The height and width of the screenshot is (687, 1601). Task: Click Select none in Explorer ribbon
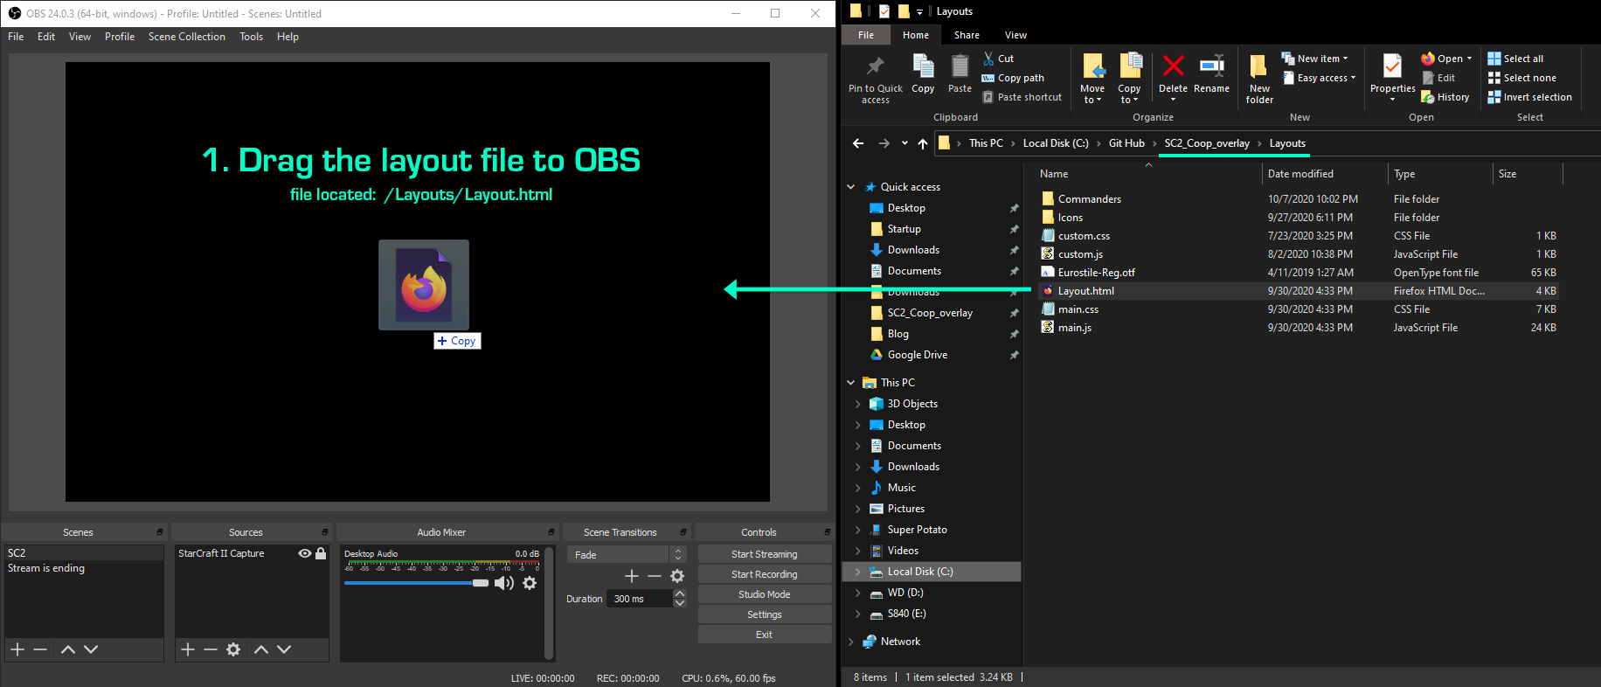(1521, 78)
